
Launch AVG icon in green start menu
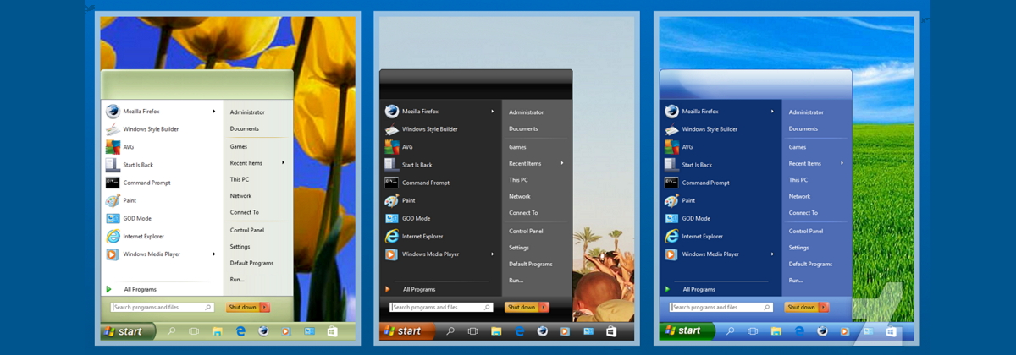(x=113, y=147)
